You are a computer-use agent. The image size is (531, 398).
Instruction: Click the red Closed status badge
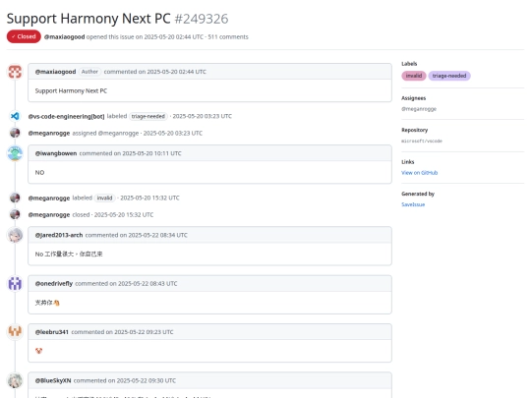coord(24,36)
